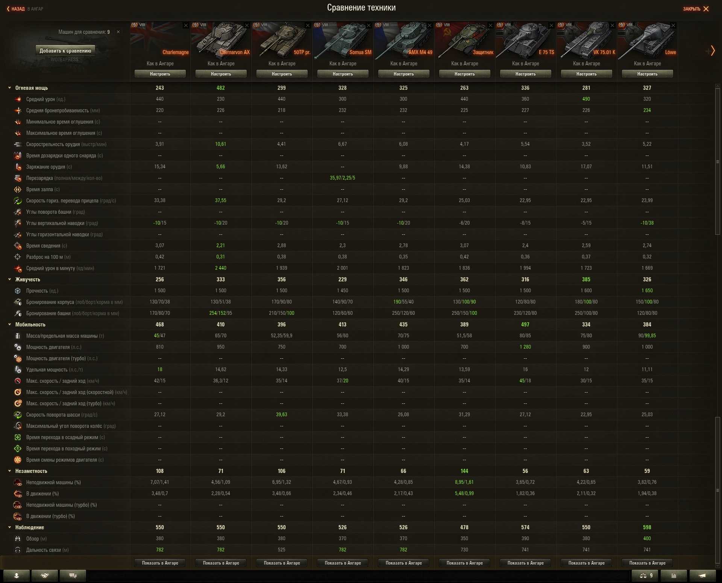Screen dimensions: 722x583
Task: Click Настроить under Löwe
Action: pos(647,74)
